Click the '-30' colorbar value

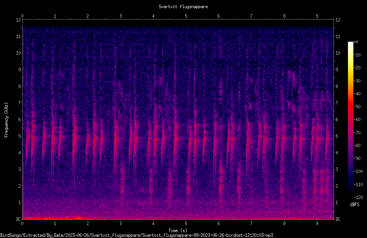tap(357, 81)
